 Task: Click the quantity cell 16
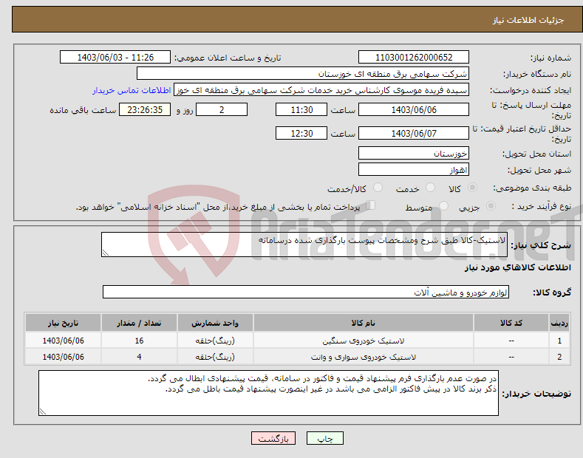click(139, 341)
